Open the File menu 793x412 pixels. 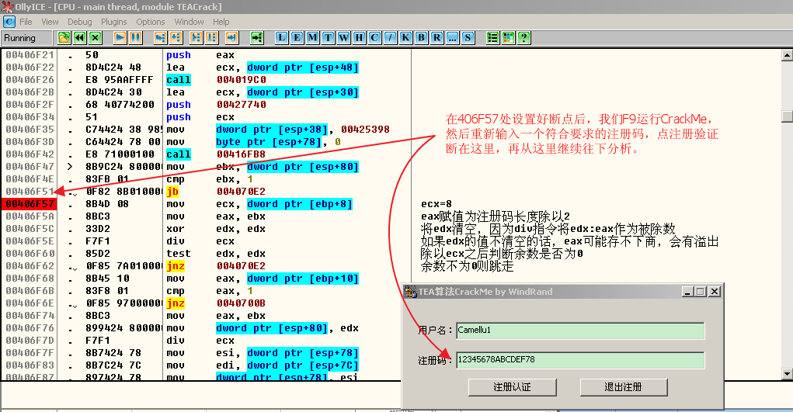(26, 22)
